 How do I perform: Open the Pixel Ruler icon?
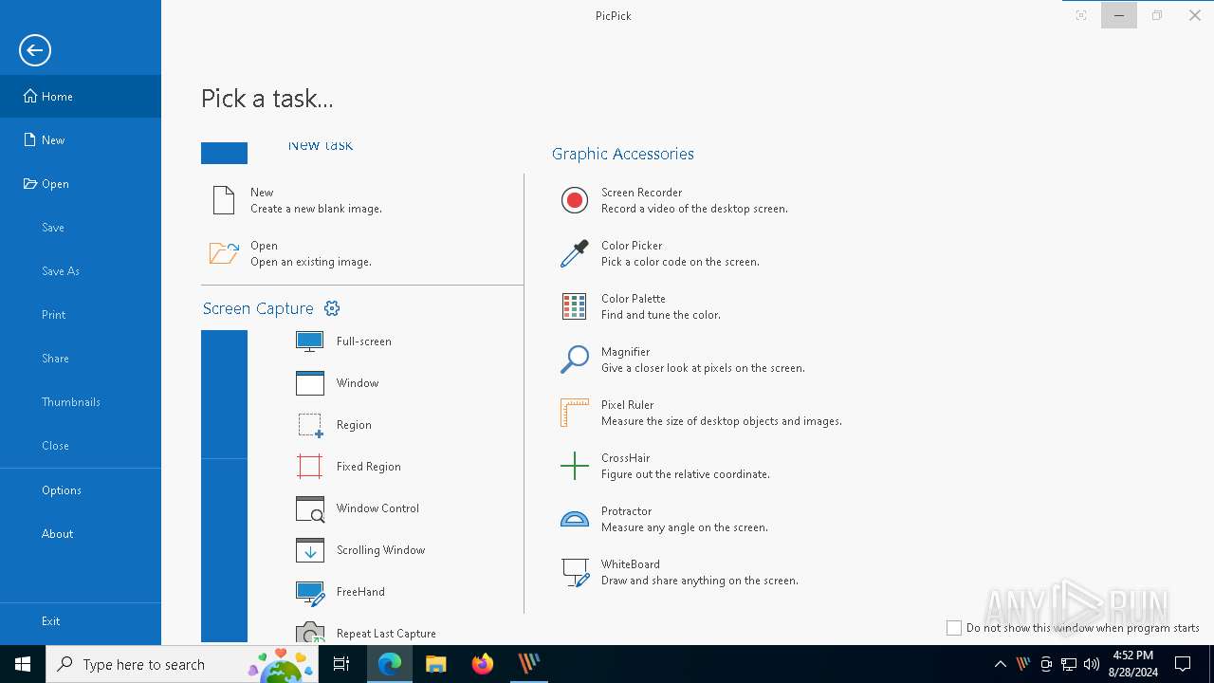tap(575, 413)
